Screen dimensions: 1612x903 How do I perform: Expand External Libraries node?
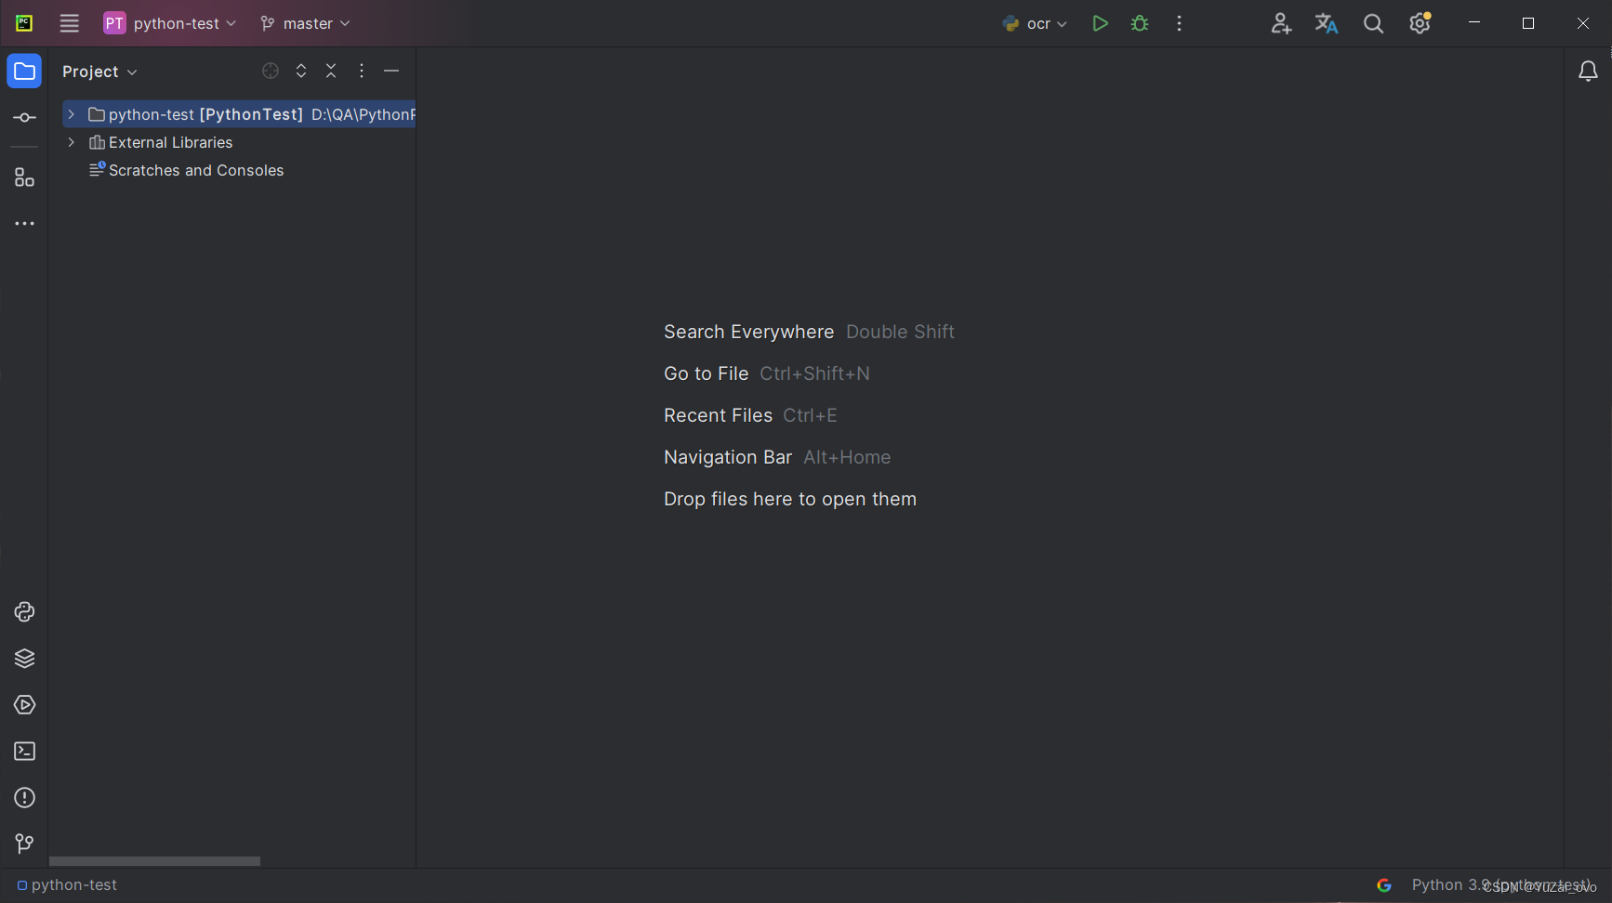(71, 142)
